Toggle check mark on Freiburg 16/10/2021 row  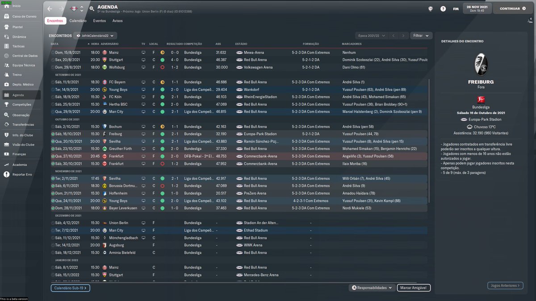tap(53, 134)
